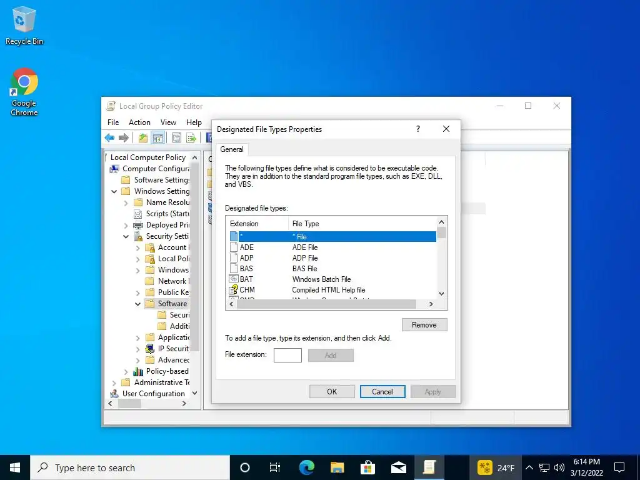Select the Computer Configuration node icon
This screenshot has width=640, height=480.
click(x=115, y=169)
